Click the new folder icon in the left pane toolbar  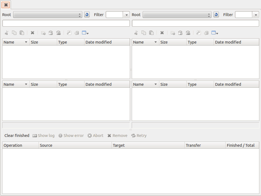(43, 33)
